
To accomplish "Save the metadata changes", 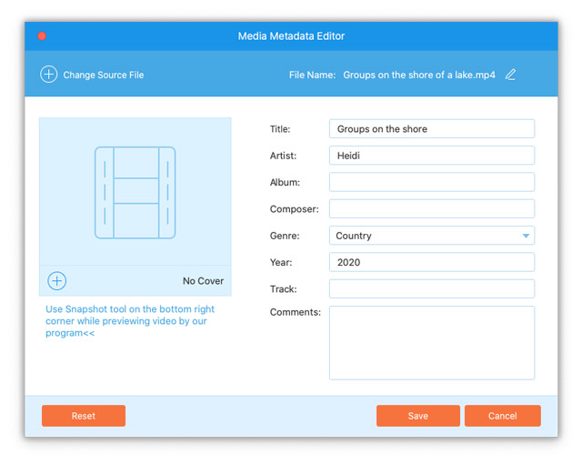I will [x=417, y=416].
